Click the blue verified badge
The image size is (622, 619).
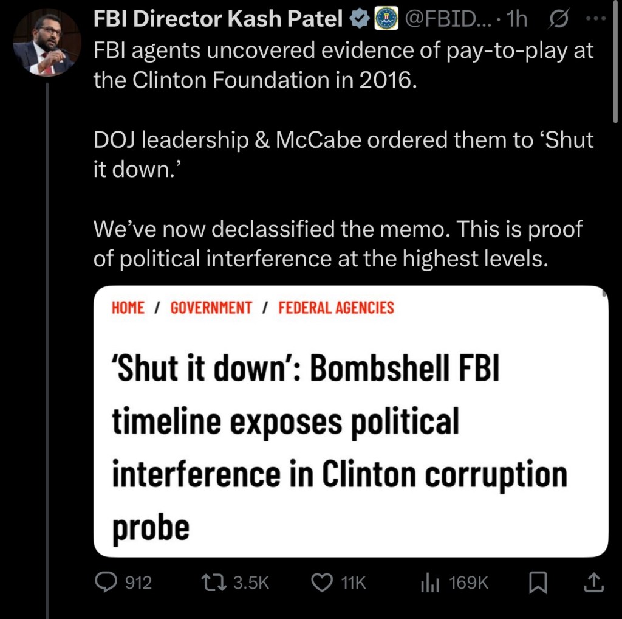[358, 18]
